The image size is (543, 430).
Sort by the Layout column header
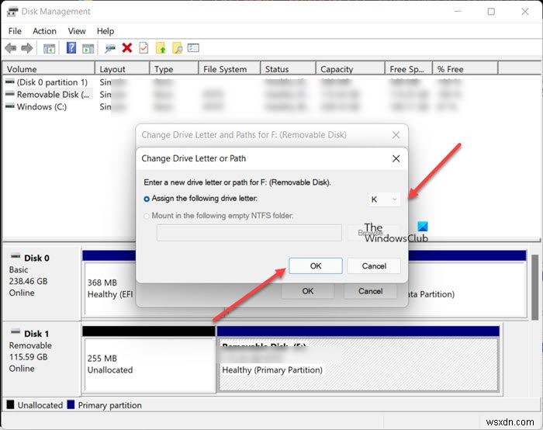click(123, 69)
